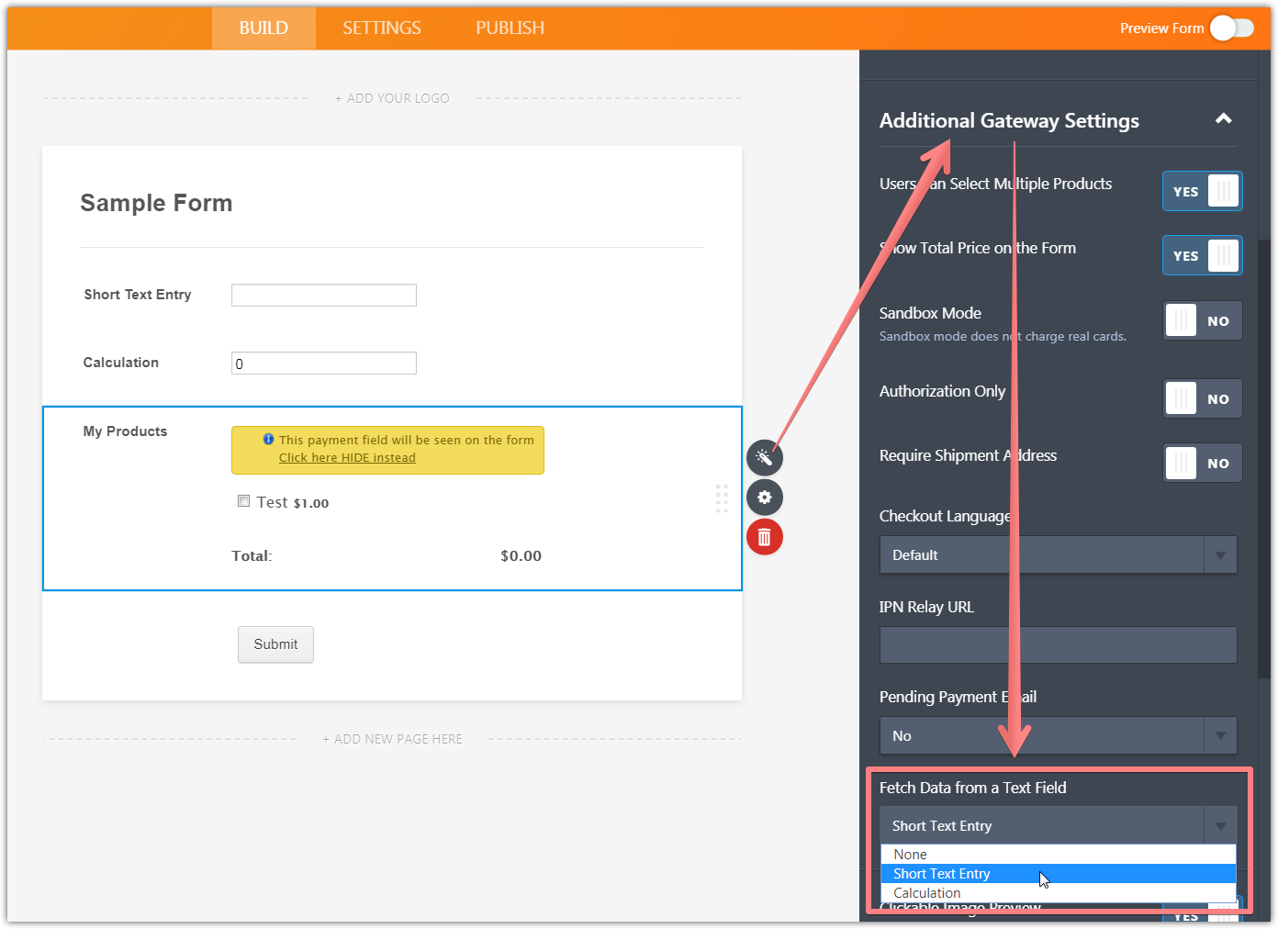Enable Sandbox Mode toggle

click(1202, 321)
